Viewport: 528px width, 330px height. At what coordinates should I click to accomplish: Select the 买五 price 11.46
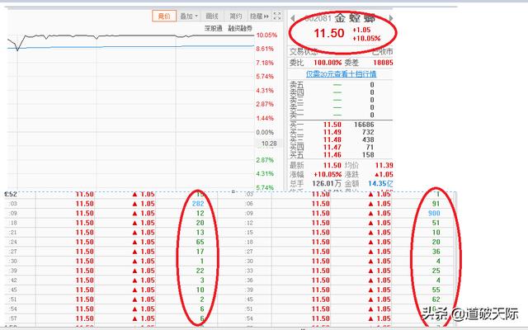coord(332,155)
